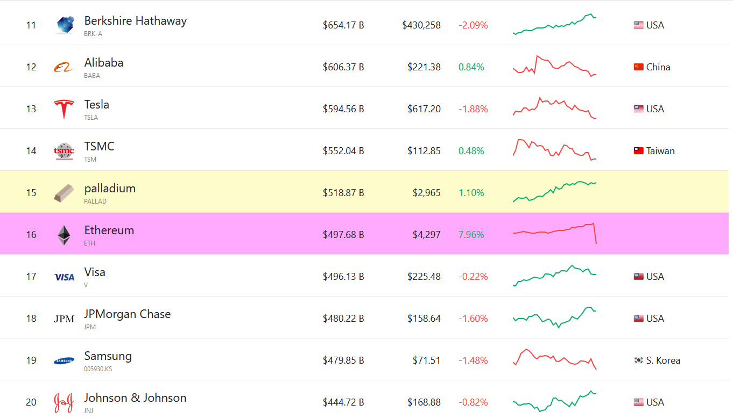Click the TSMC logo icon
Screen dimensions: 733x419
pyautogui.click(x=64, y=151)
